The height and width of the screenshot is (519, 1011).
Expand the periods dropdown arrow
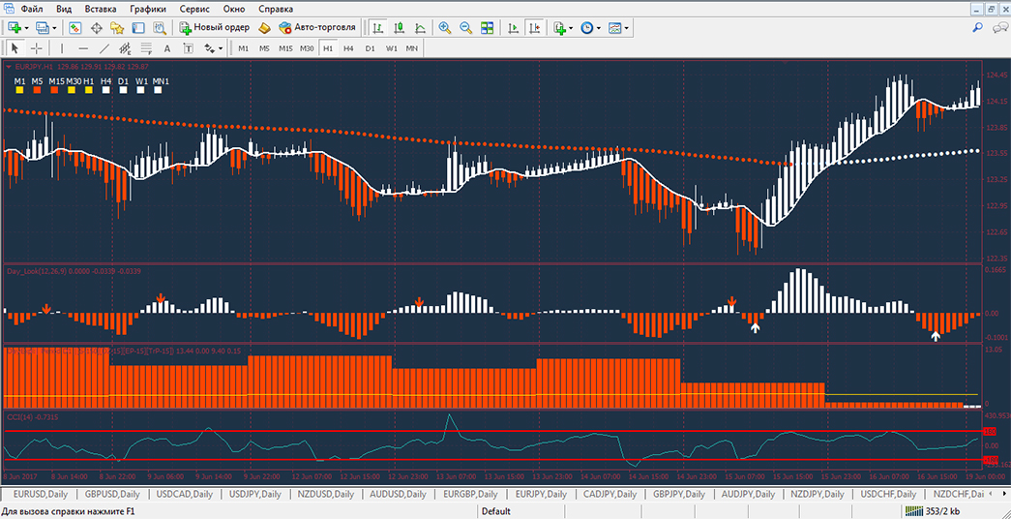pyautogui.click(x=598, y=28)
